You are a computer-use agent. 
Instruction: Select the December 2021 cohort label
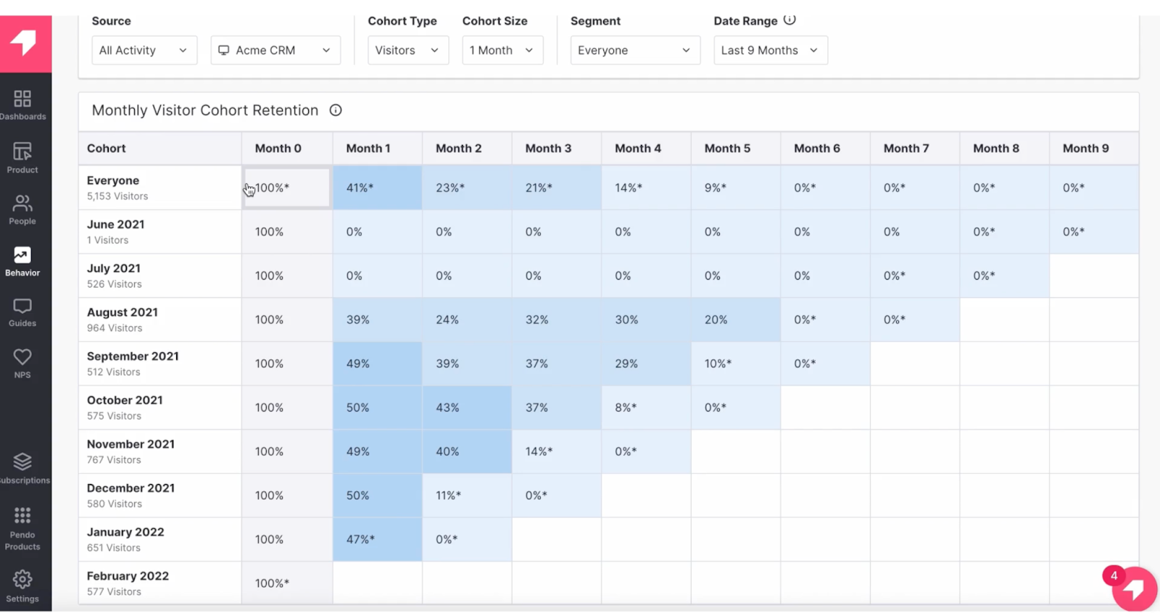tap(130, 488)
